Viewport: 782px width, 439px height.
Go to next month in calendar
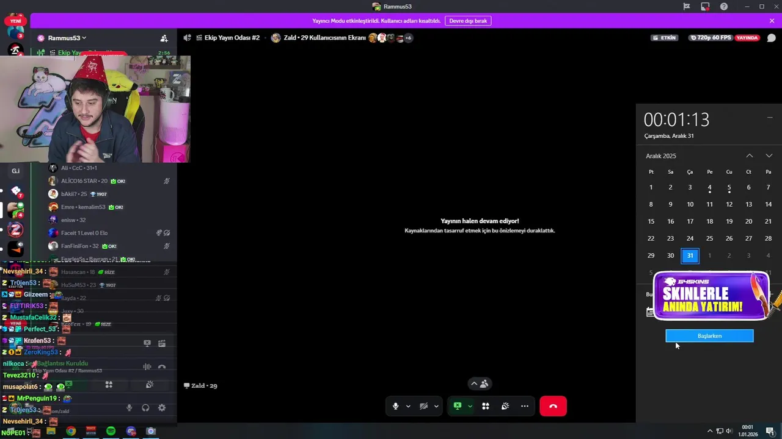click(x=769, y=155)
